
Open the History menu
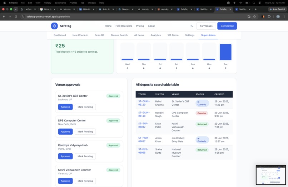tap(48, 3)
